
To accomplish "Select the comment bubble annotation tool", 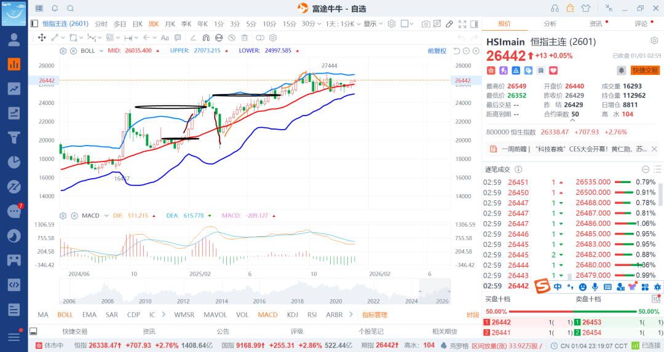I will [178, 37].
